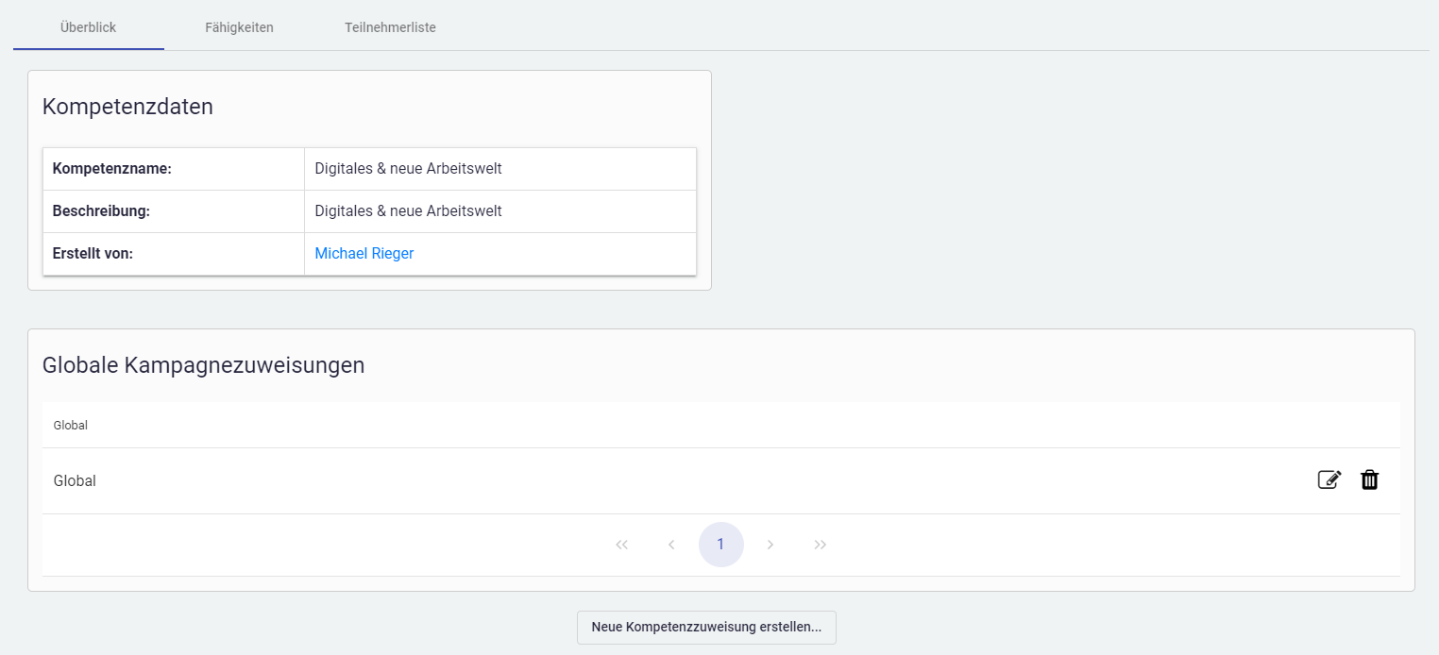Open the Fähigkeiten tab

[x=239, y=27]
